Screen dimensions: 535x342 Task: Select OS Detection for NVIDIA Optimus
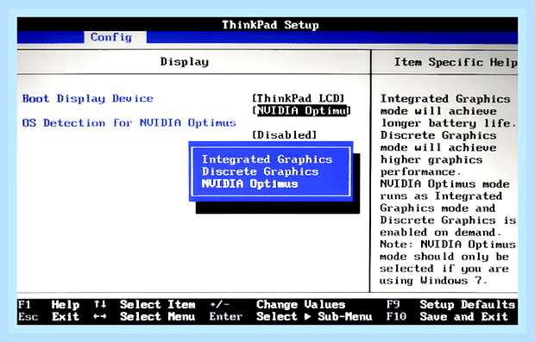pyautogui.click(x=129, y=122)
